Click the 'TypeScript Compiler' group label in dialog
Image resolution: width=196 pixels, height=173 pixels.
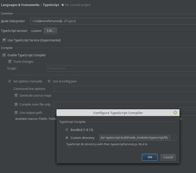tap(72, 122)
